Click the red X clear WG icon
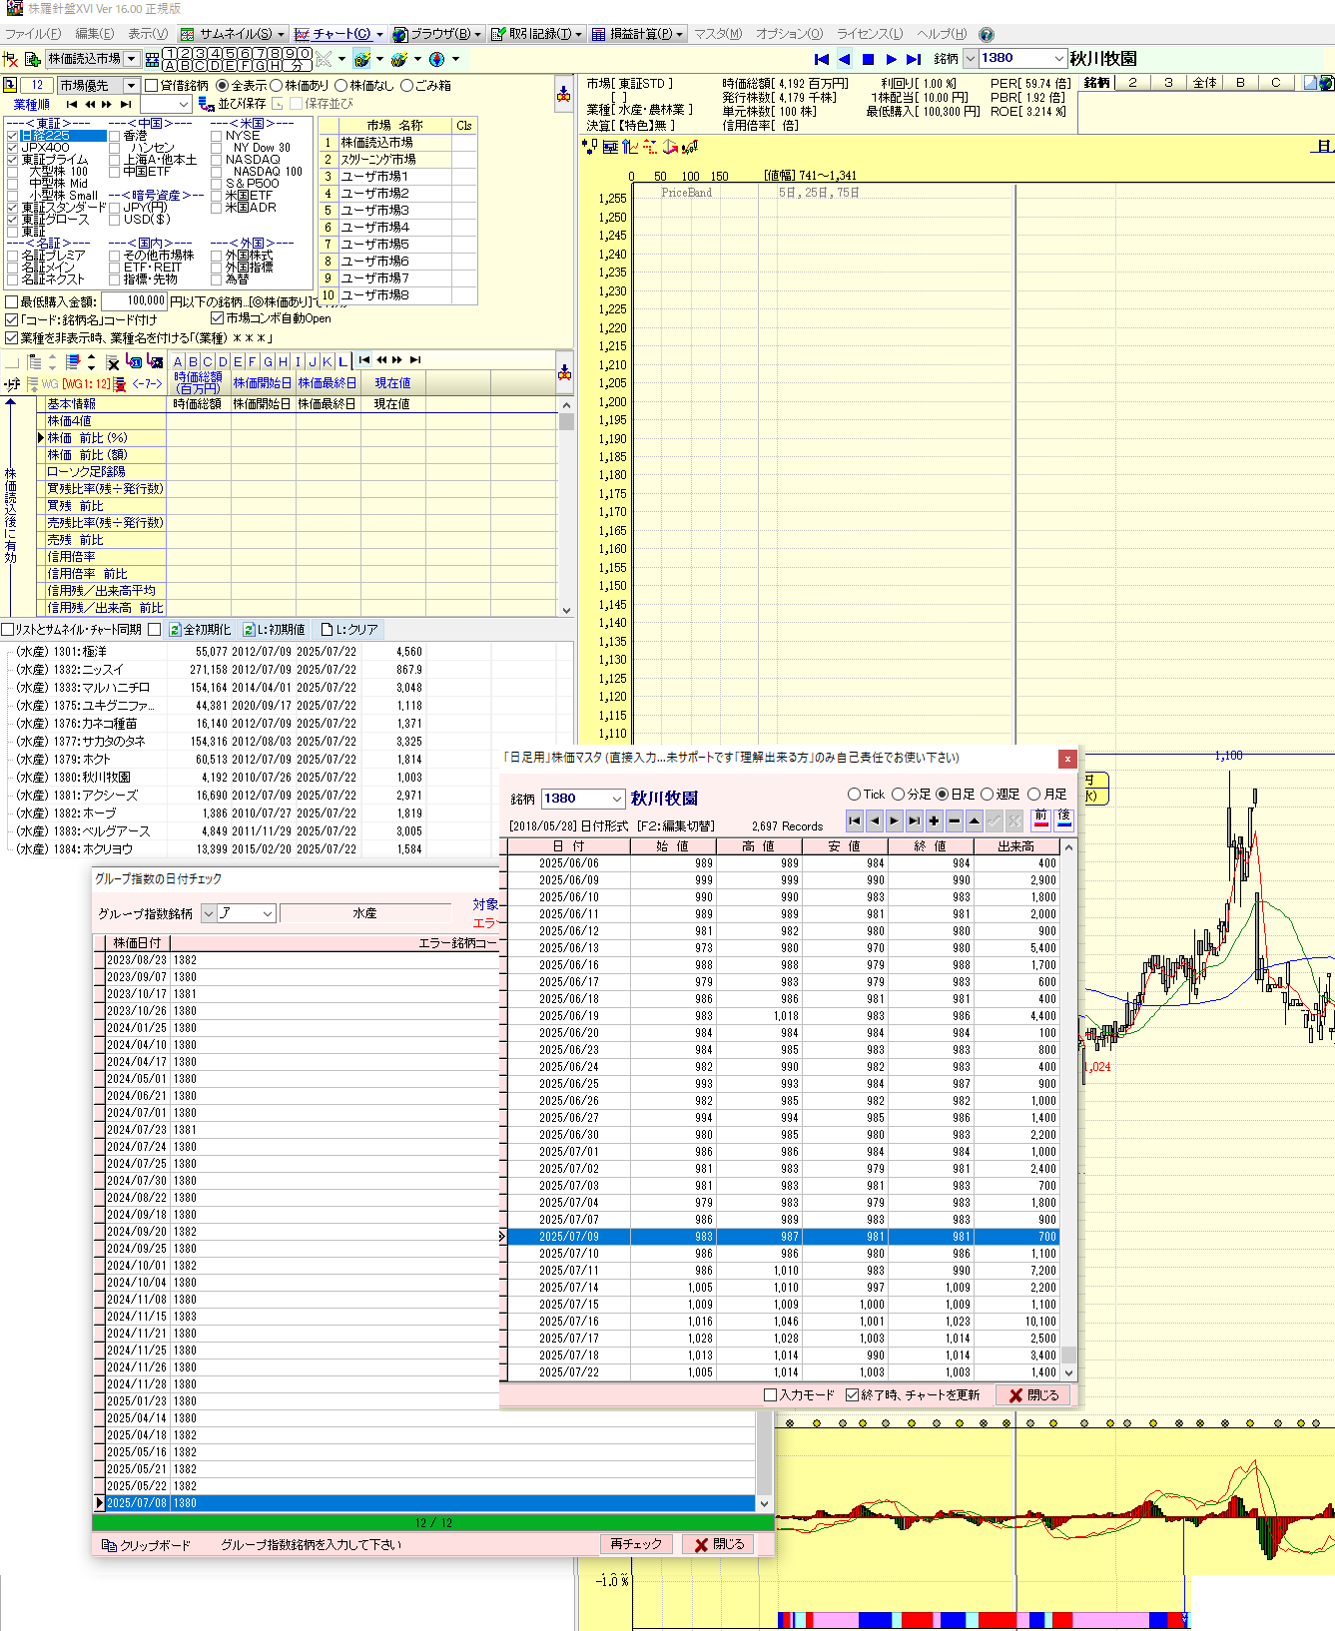1335x1631 pixels. [x=120, y=384]
